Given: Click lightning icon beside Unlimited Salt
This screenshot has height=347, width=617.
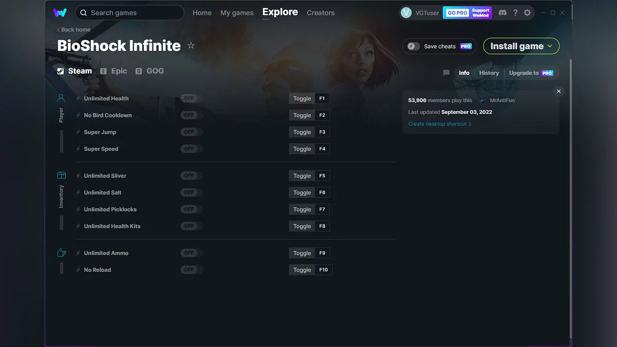Looking at the screenshot, I should coord(78,193).
